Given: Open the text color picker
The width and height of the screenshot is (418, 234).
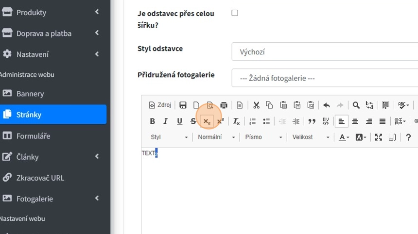Looking at the screenshot, I should [x=344, y=137].
